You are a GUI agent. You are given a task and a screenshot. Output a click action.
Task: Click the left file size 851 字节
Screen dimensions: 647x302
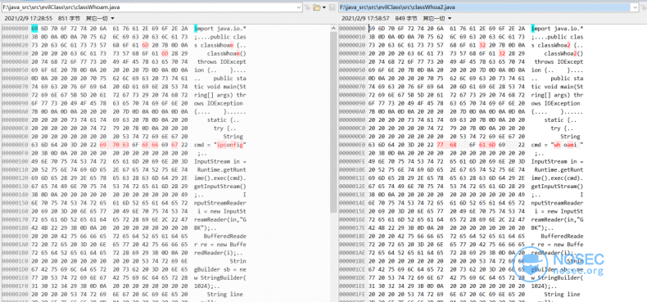pyautogui.click(x=69, y=19)
